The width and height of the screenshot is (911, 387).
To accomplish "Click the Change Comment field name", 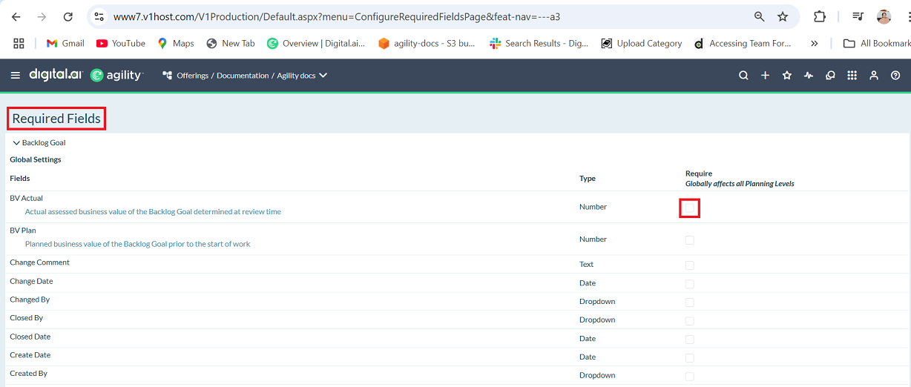I will [x=39, y=262].
